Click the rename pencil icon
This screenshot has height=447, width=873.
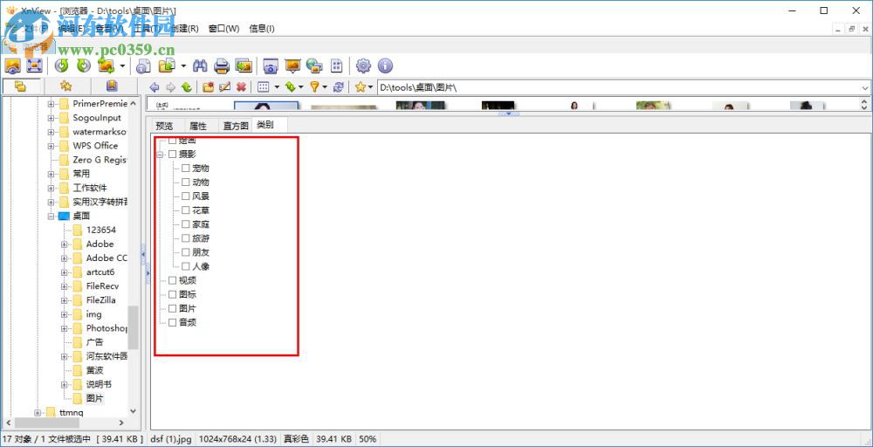tap(224, 86)
